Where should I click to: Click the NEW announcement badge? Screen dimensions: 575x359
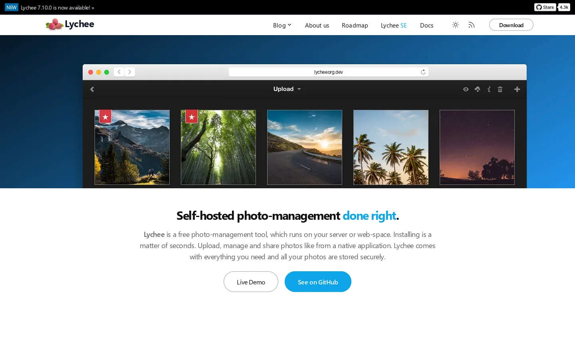pos(12,7)
